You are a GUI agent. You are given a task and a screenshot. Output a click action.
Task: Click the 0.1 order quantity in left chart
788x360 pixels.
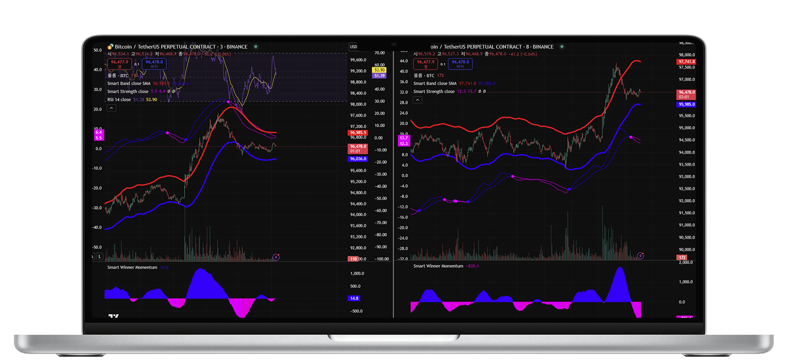pyautogui.click(x=137, y=64)
